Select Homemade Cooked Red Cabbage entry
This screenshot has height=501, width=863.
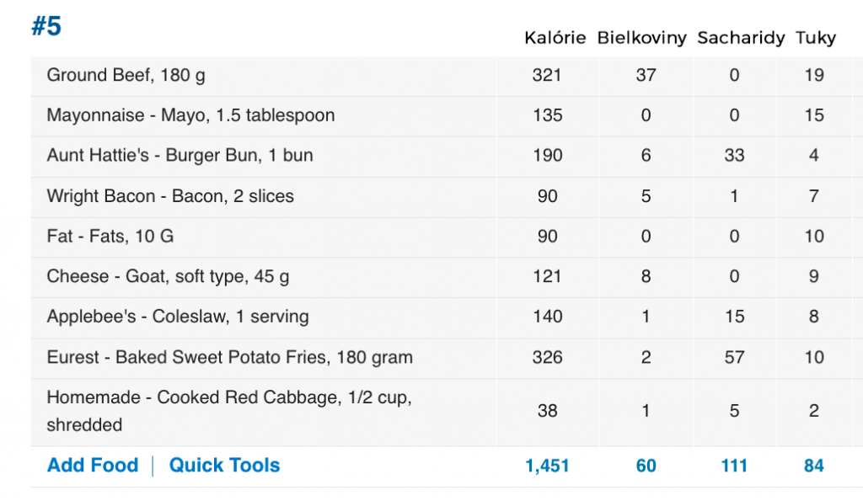coord(229,411)
